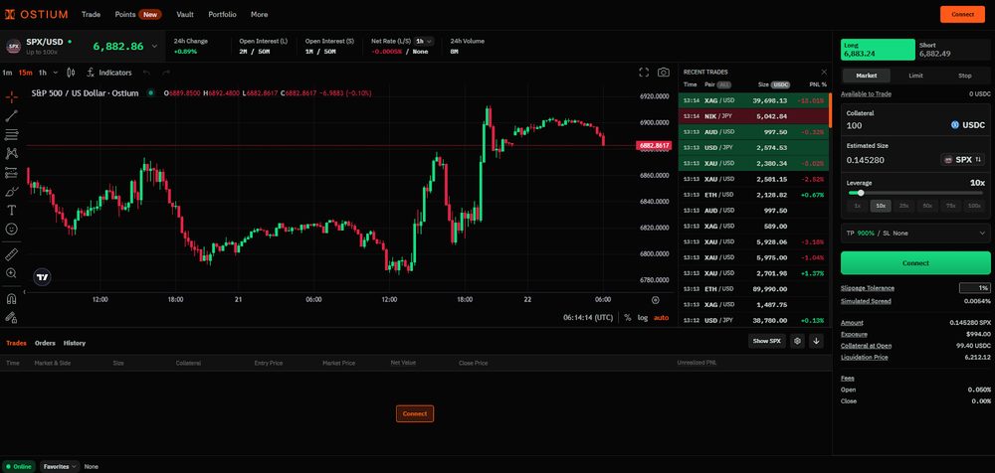Image resolution: width=995 pixels, height=473 pixels.
Task: Open the Favorites dropdown in status bar
Action: [60, 466]
